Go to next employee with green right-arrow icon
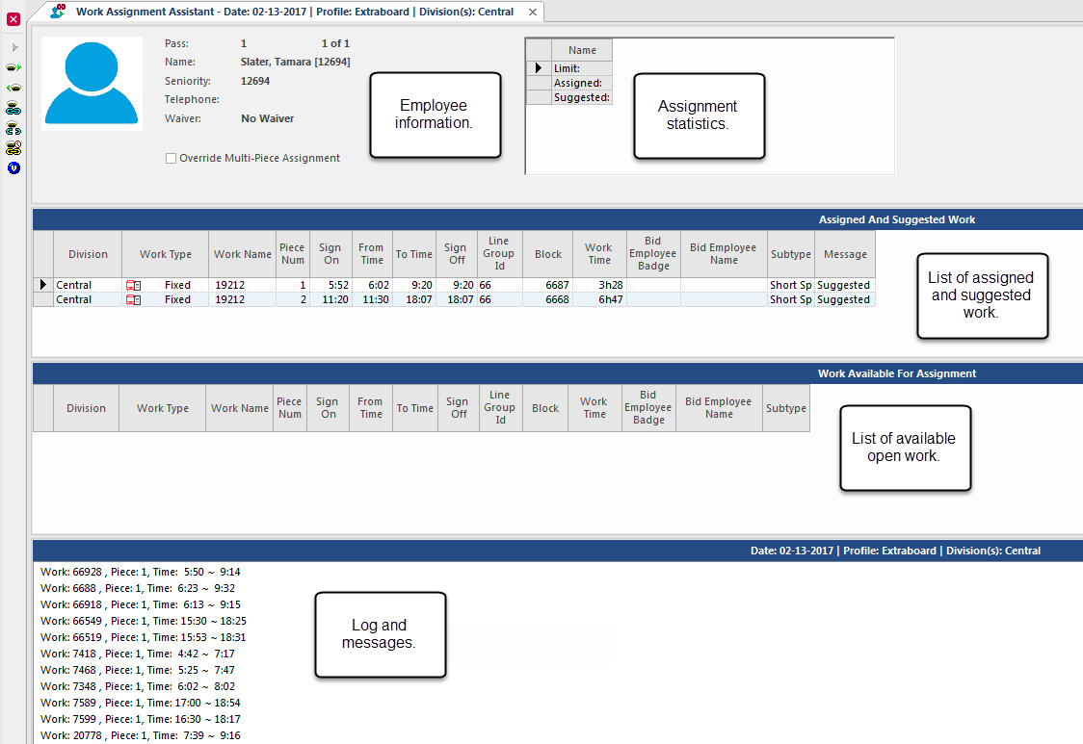The image size is (1083, 744). click(13, 68)
